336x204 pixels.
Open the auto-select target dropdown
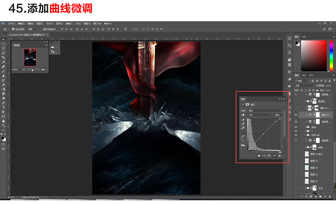[x=32, y=29]
